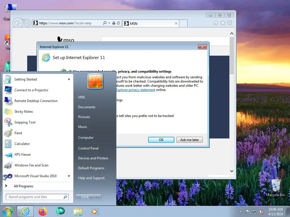Open Remote Desktop Connection icon
The height and width of the screenshot is (217, 290).
(8, 101)
